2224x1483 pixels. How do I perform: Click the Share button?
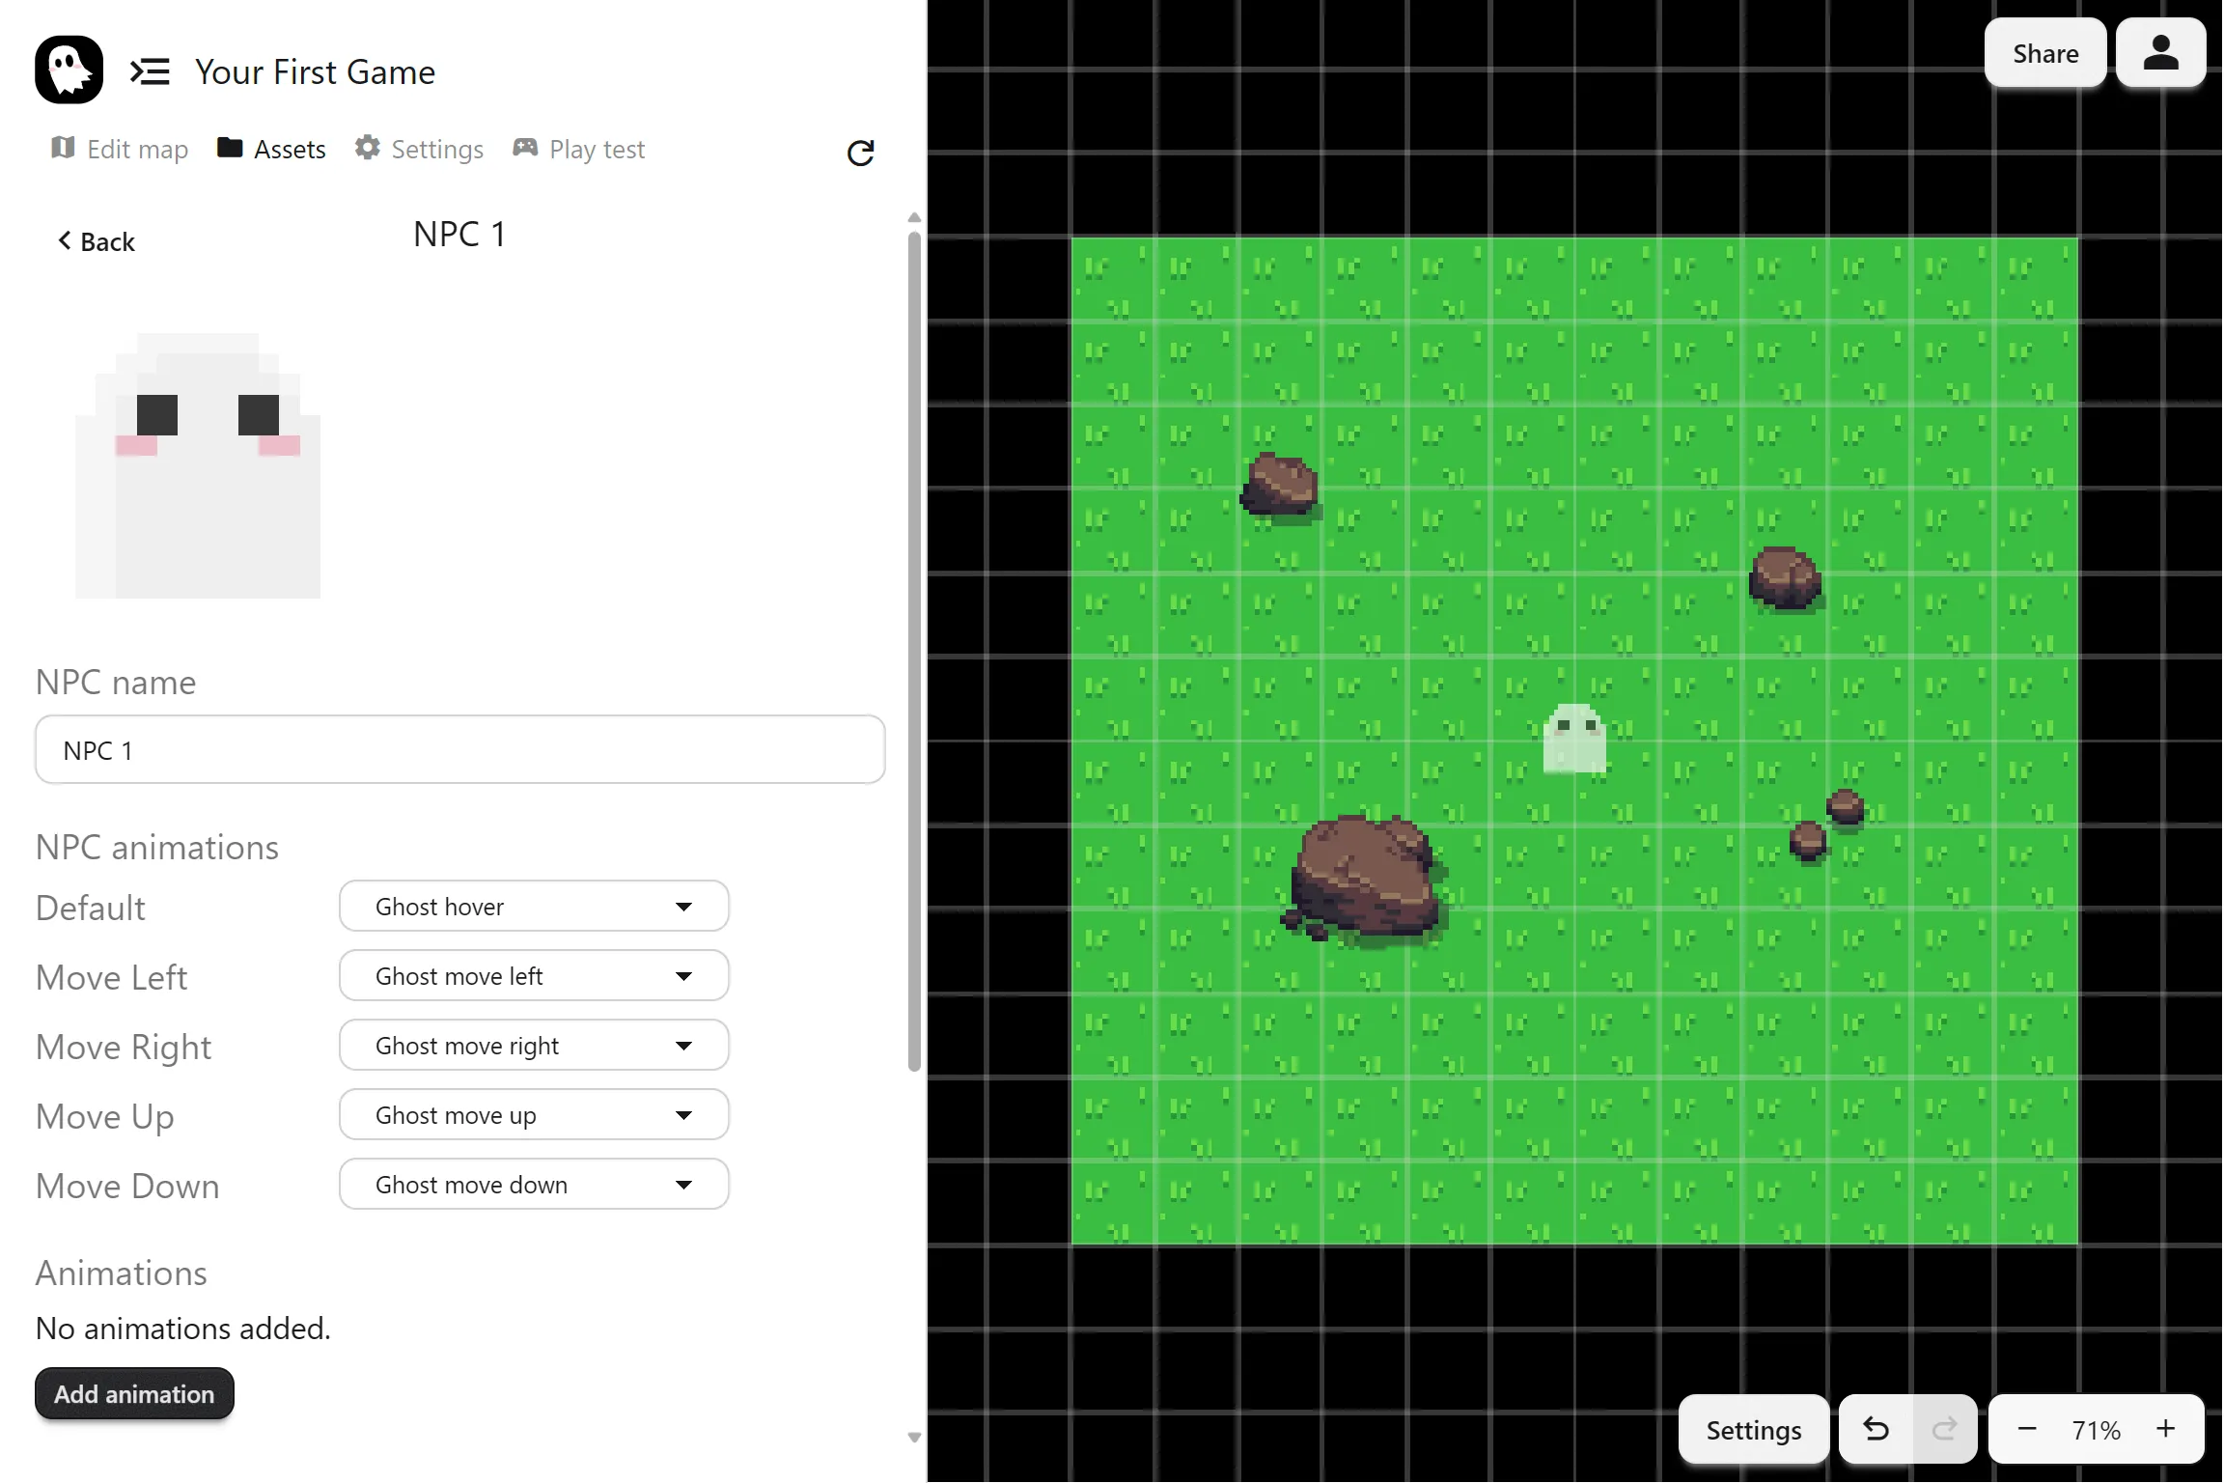pyautogui.click(x=2044, y=53)
